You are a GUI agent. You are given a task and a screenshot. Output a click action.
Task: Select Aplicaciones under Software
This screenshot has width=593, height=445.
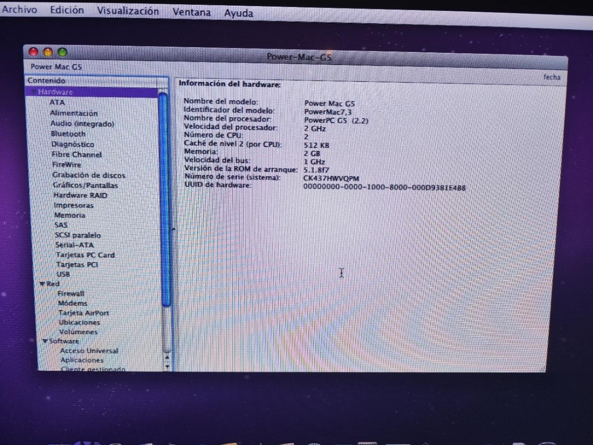pos(82,360)
